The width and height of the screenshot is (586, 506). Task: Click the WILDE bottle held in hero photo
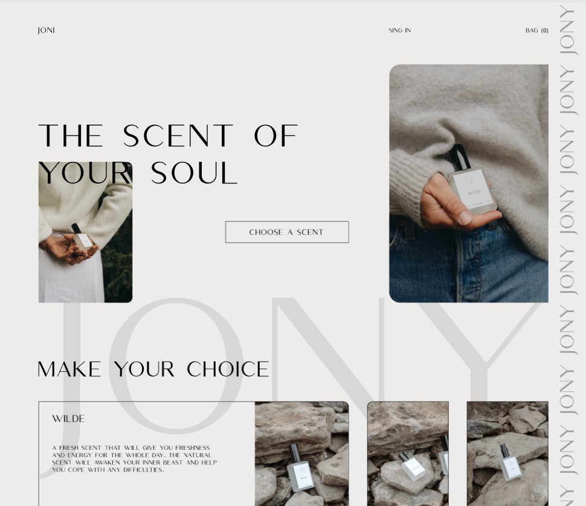[472, 183]
